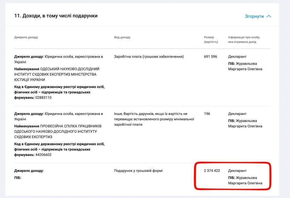Click the 'Подарунок у грошовій формі' income type

(x=138, y=171)
